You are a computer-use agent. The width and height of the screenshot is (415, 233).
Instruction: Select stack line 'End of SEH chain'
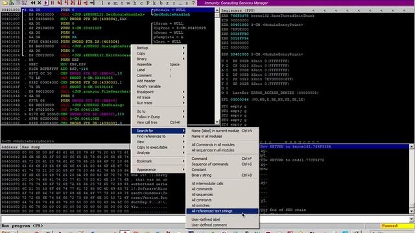click(288, 210)
